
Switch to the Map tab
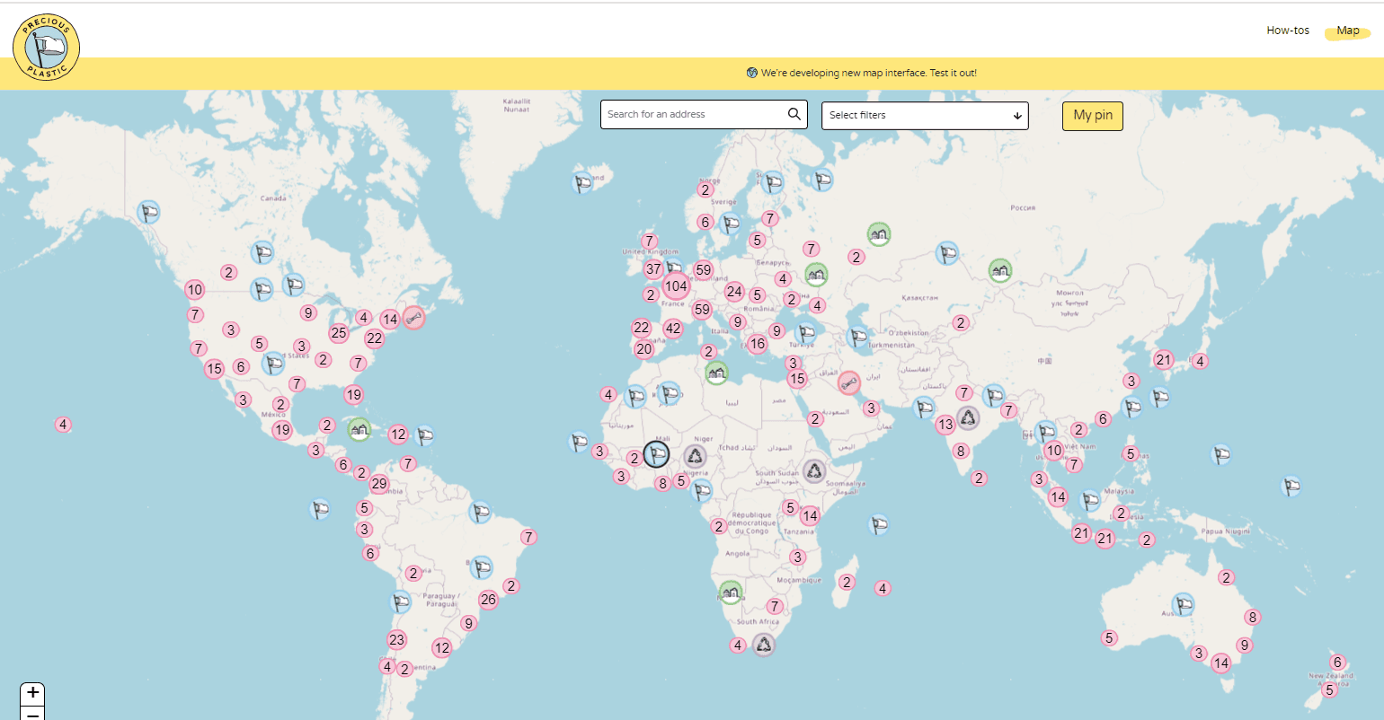pyautogui.click(x=1347, y=31)
